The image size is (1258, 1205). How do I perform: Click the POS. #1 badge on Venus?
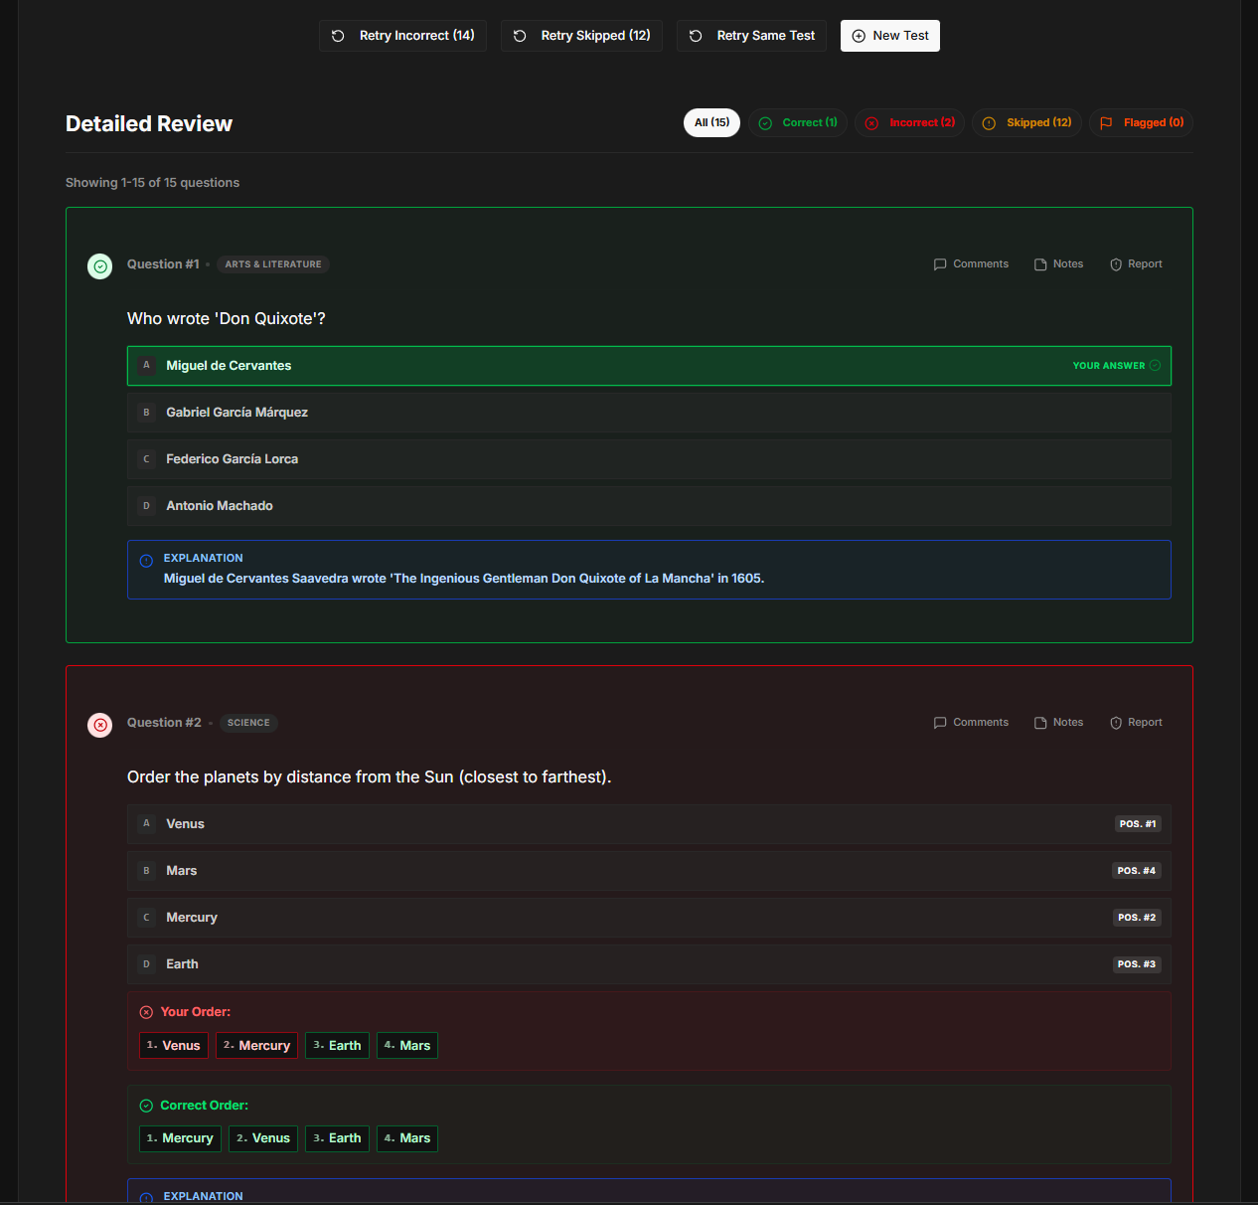(x=1137, y=824)
